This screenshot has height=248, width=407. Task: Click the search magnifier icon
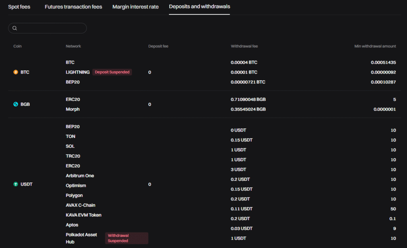click(x=15, y=28)
